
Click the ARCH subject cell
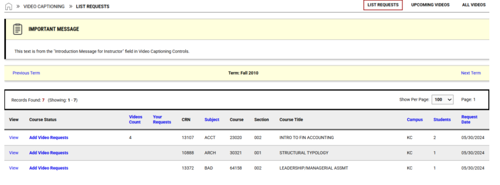[x=210, y=153]
